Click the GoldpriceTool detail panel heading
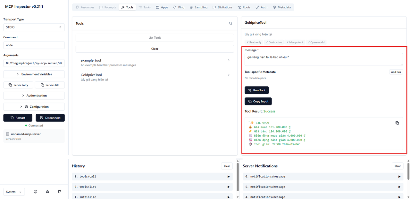This screenshot has height=199, width=410. click(255, 23)
